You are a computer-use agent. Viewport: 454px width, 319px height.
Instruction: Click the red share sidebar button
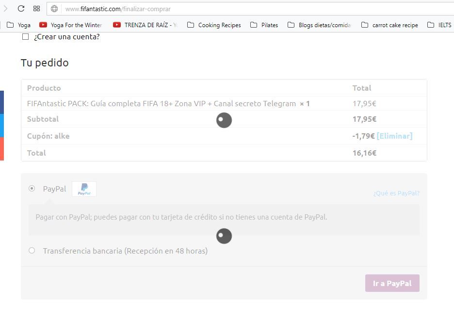click(x=2, y=148)
